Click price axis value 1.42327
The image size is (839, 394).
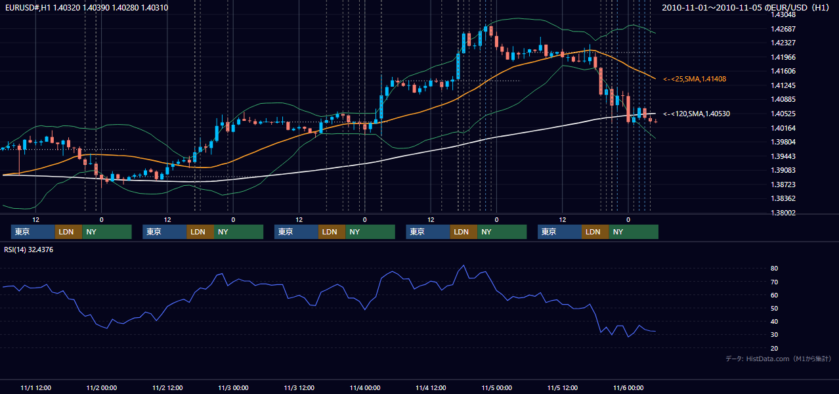(x=783, y=43)
